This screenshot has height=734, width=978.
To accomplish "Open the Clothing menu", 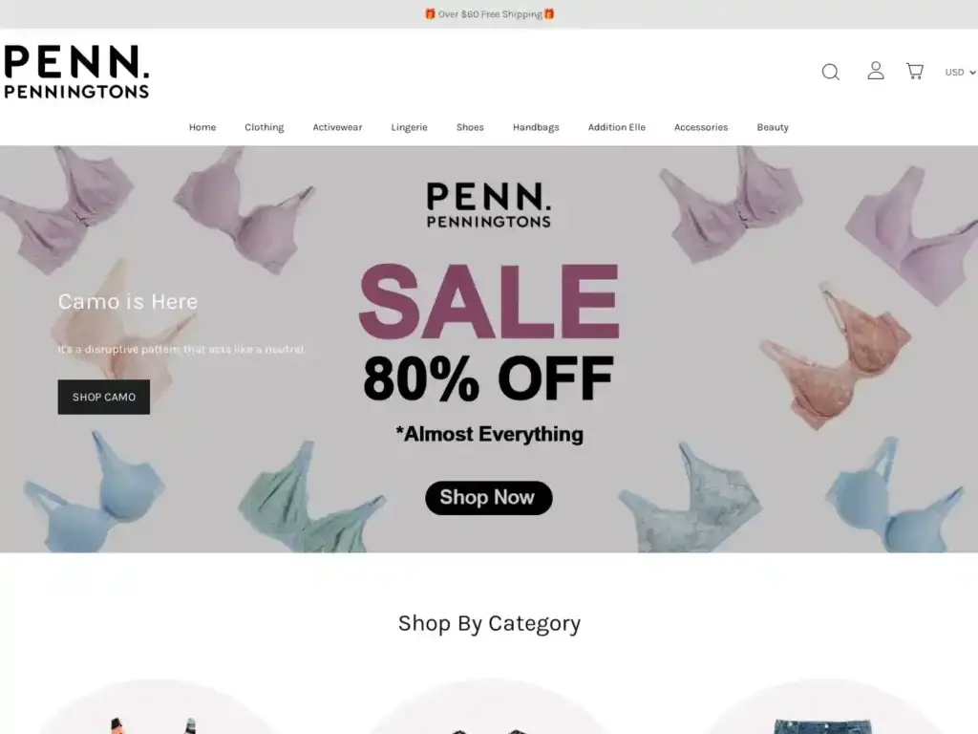I will (264, 127).
